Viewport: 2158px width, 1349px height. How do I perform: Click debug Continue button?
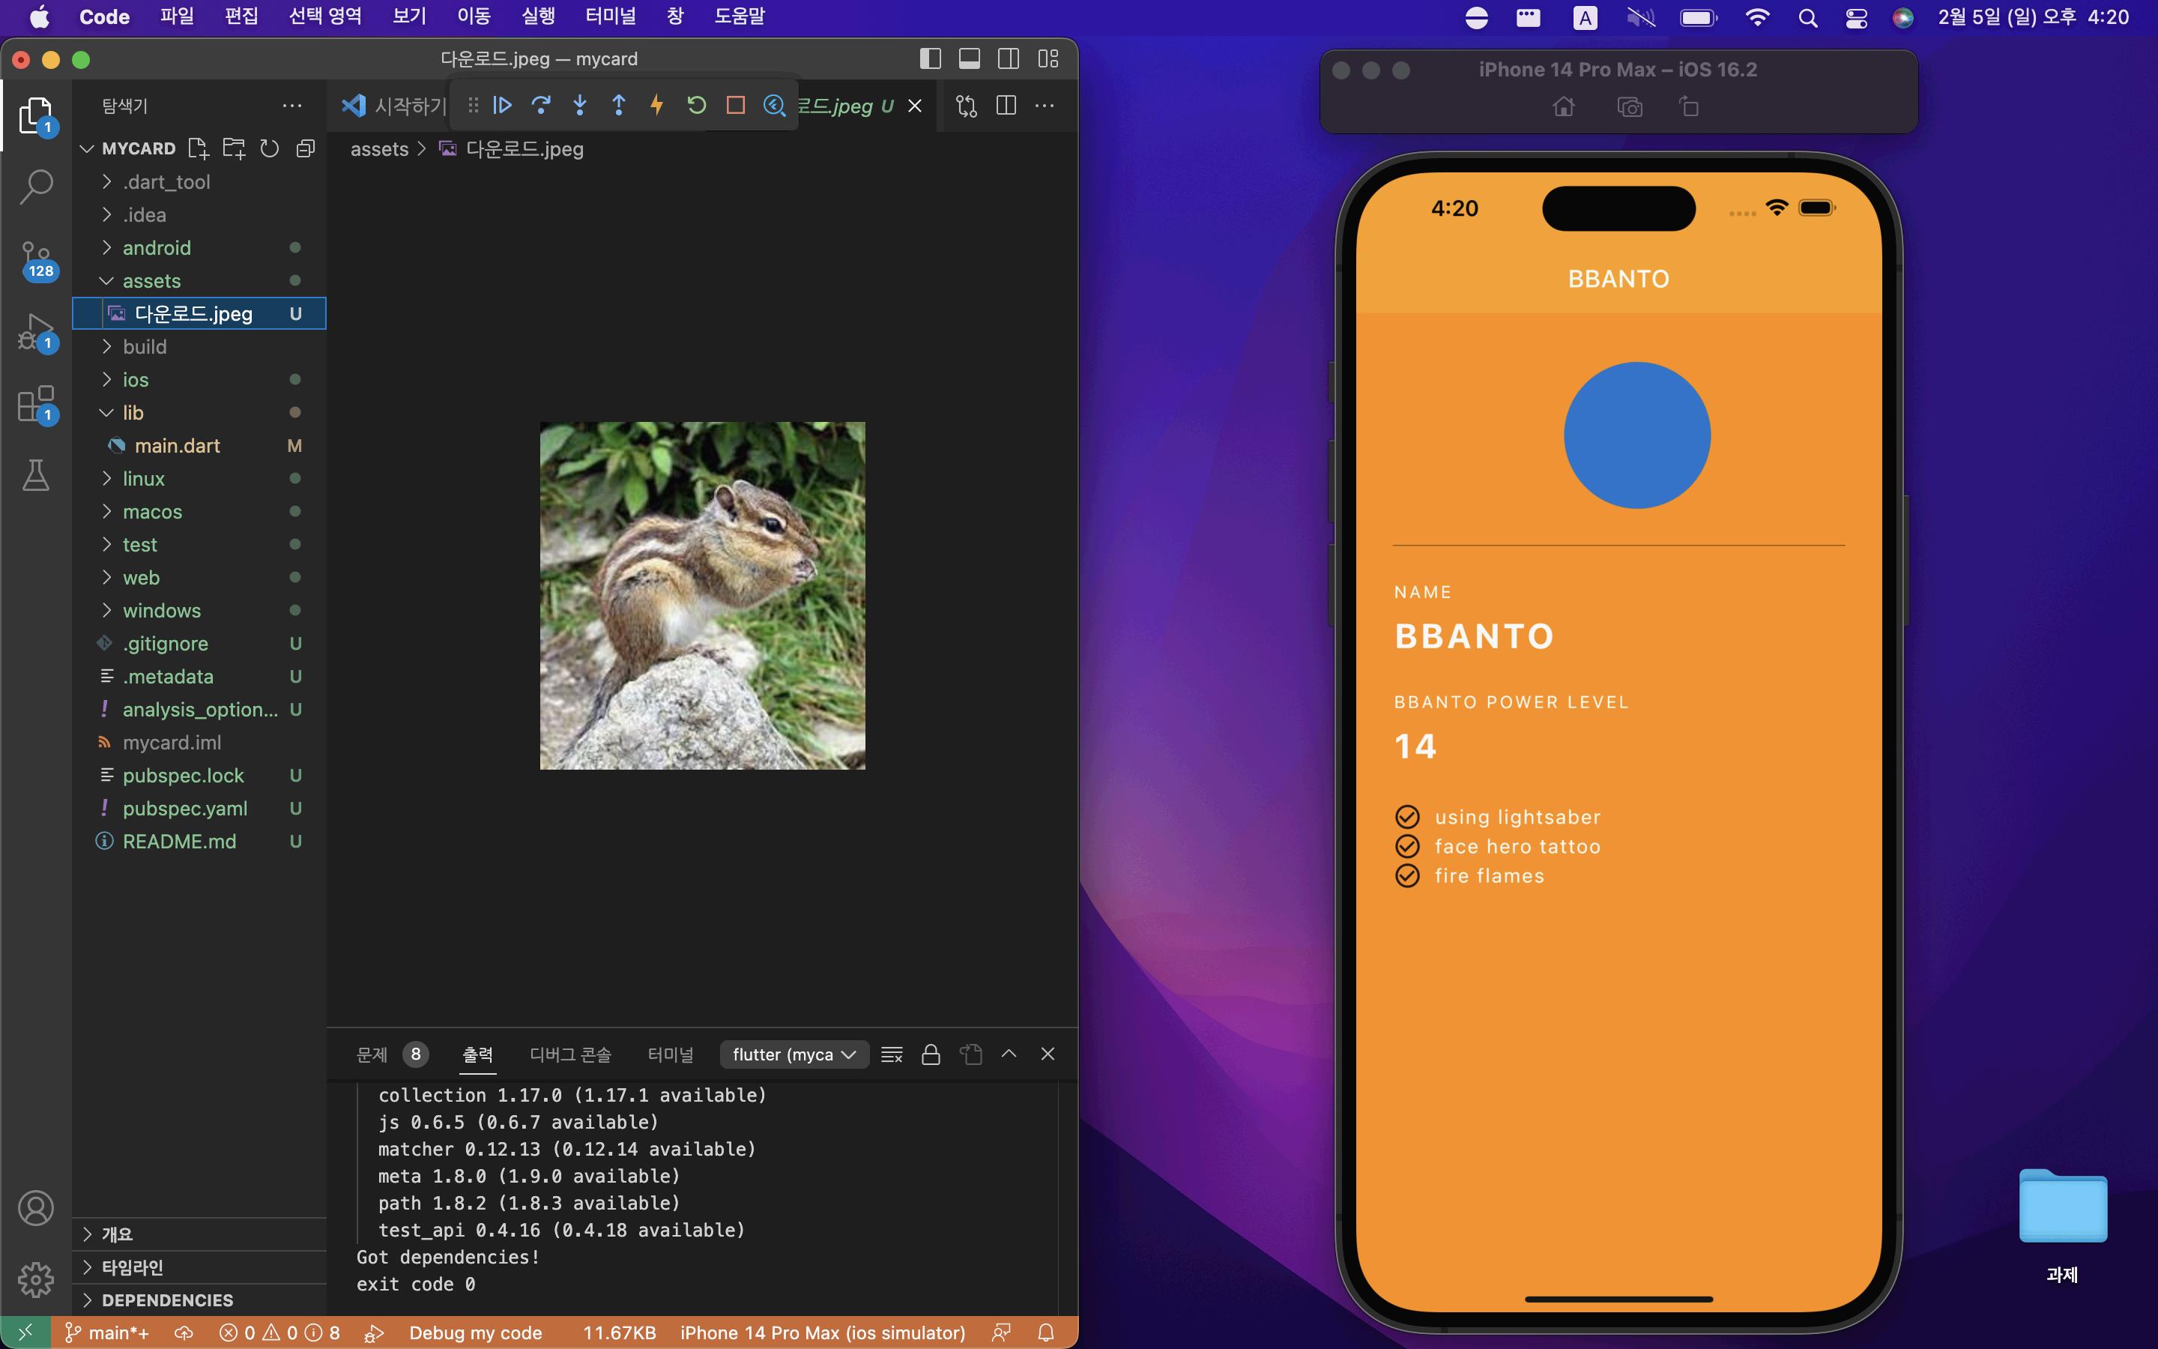click(502, 105)
